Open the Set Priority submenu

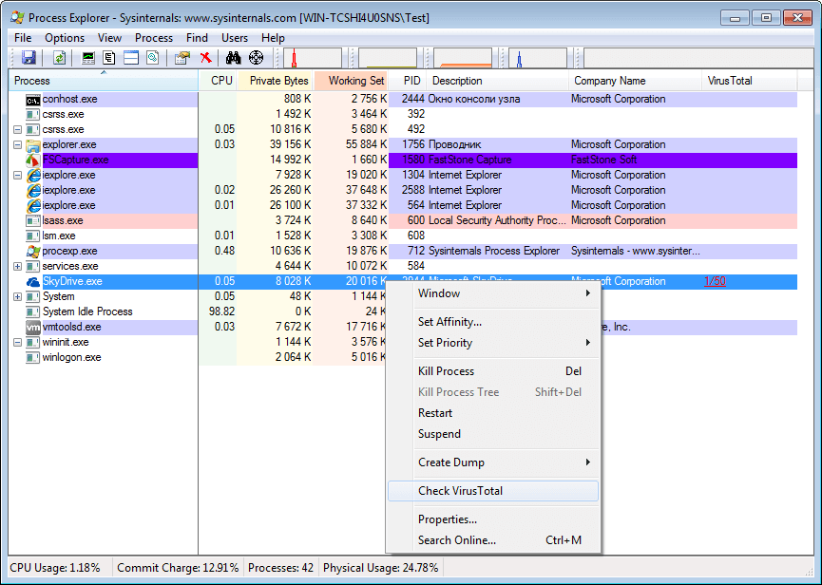tap(493, 343)
